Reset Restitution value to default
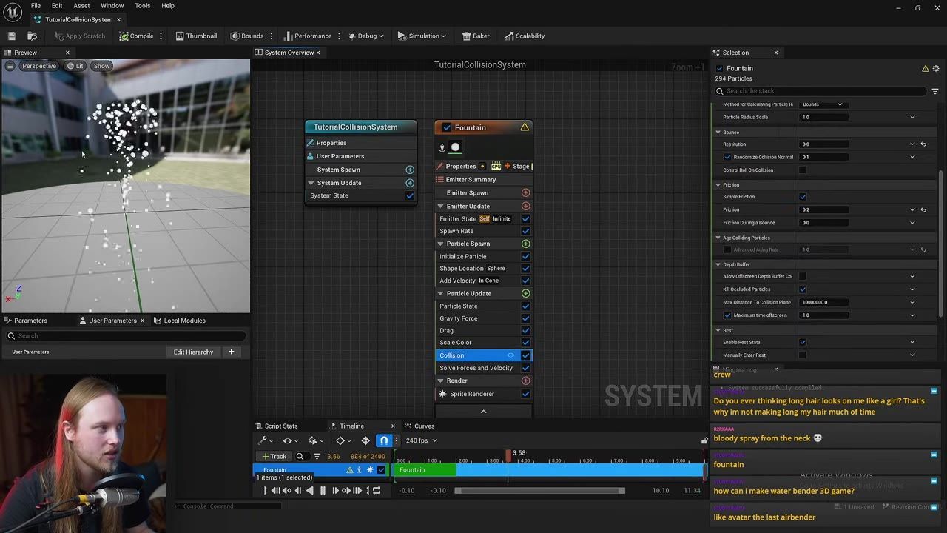The width and height of the screenshot is (947, 533). click(x=923, y=144)
